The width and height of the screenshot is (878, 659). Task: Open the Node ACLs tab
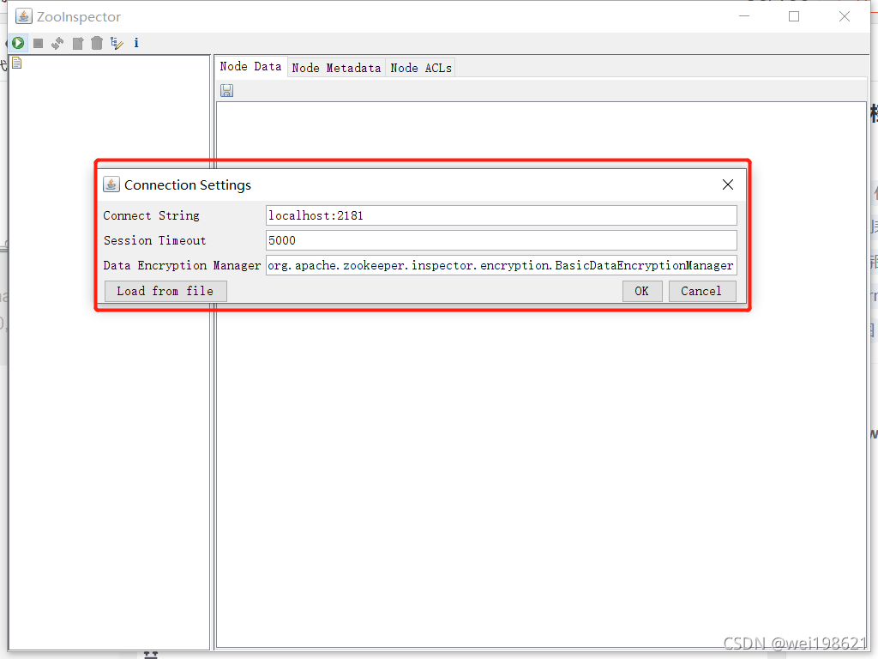point(421,68)
